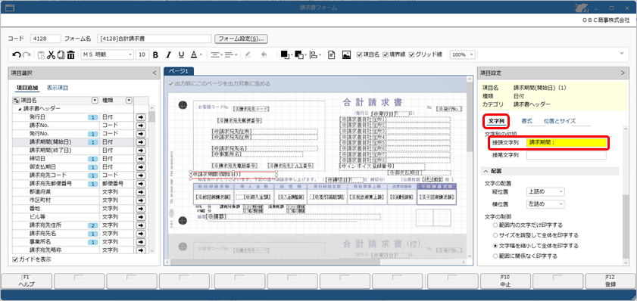Click the document text insert icon
Screen dimensions: 637x301
point(332,54)
